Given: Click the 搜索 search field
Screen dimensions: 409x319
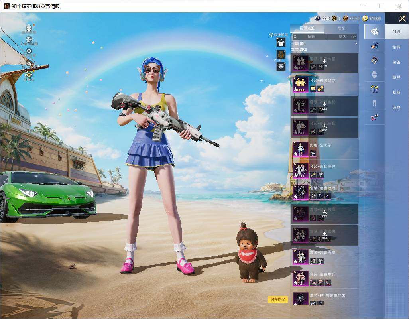Looking at the screenshot, I should [x=310, y=37].
